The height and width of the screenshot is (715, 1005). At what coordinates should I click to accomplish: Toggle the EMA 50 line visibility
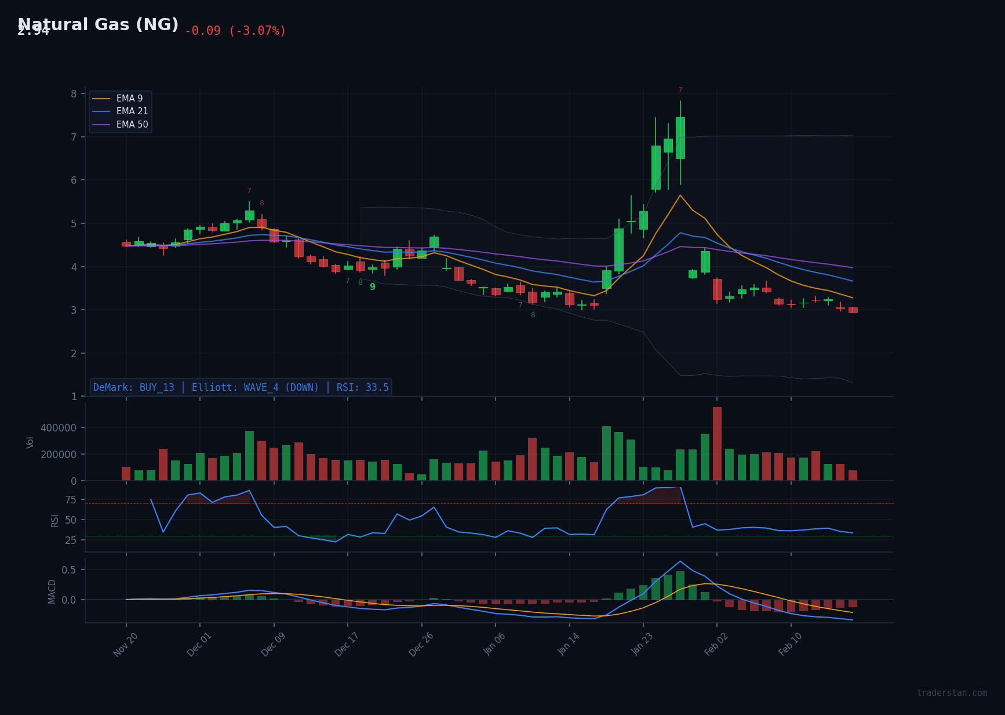click(132, 124)
